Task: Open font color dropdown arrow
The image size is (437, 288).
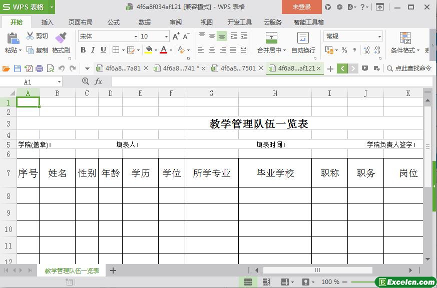Action: 171,50
